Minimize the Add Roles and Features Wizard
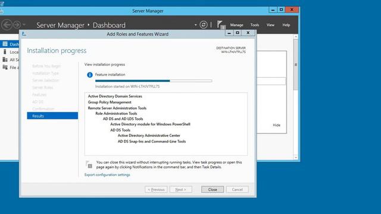The width and height of the screenshot is (381, 214). click(229, 33)
